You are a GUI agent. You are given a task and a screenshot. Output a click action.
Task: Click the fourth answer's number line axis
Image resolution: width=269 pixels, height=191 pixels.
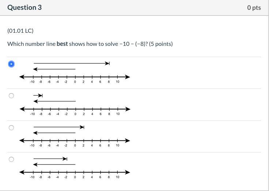[75, 172]
